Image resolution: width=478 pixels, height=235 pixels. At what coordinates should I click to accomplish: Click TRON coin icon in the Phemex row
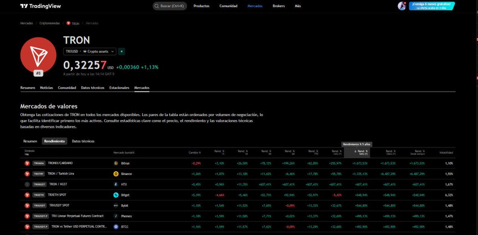pyautogui.click(x=27, y=216)
